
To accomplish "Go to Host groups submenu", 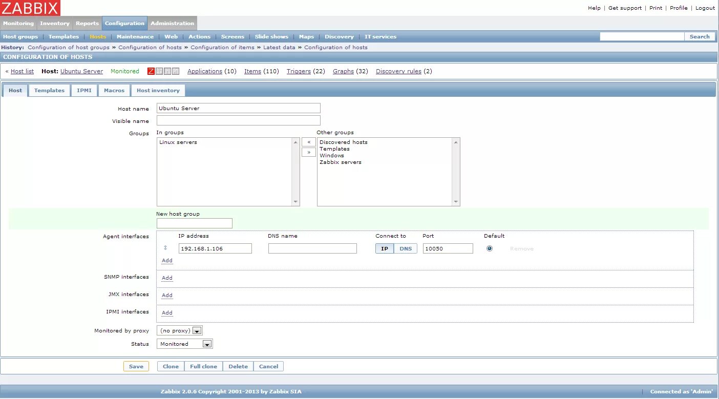I will pos(20,37).
